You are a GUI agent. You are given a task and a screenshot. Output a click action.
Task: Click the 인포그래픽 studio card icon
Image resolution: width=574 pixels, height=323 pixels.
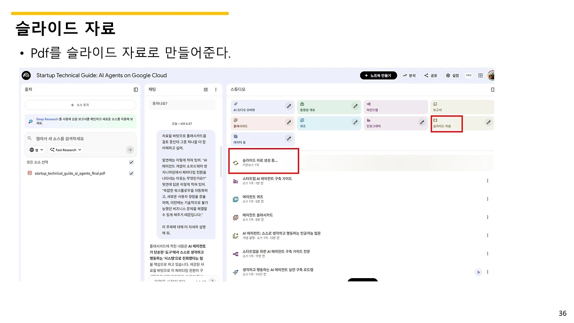click(368, 120)
